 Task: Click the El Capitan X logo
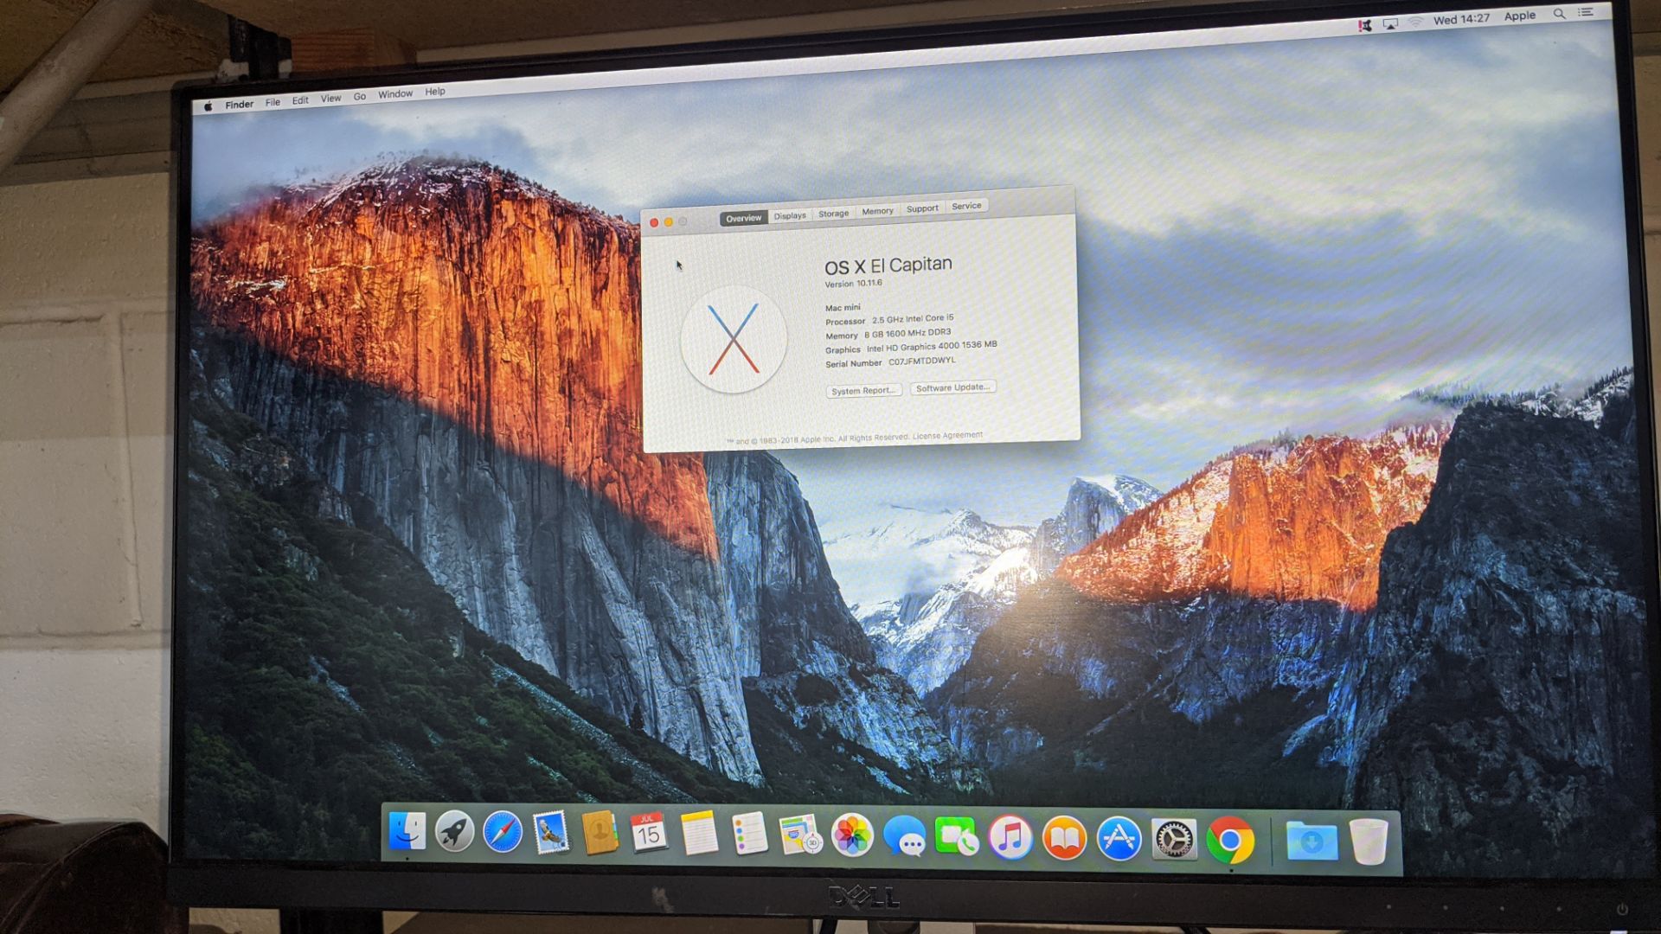(734, 339)
